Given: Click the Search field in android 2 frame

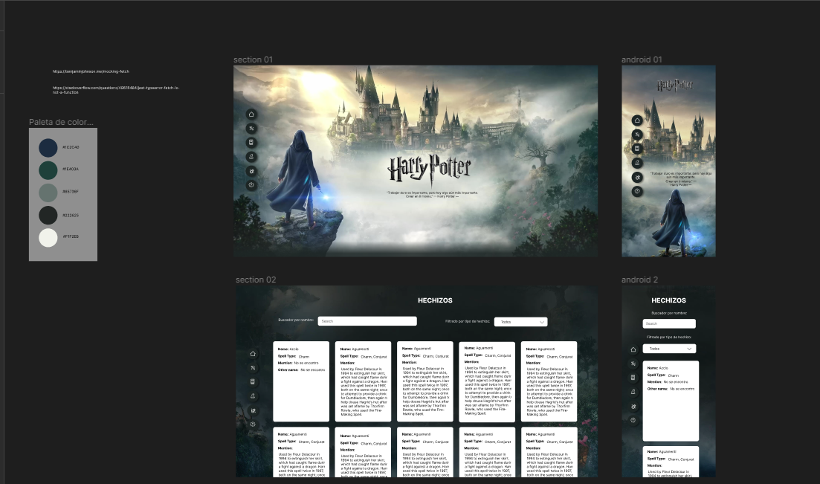Looking at the screenshot, I should click(669, 323).
